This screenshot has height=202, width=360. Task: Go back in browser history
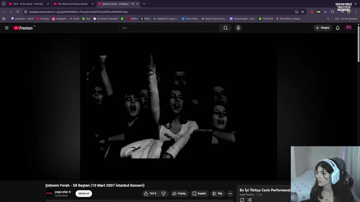[x=4, y=12]
